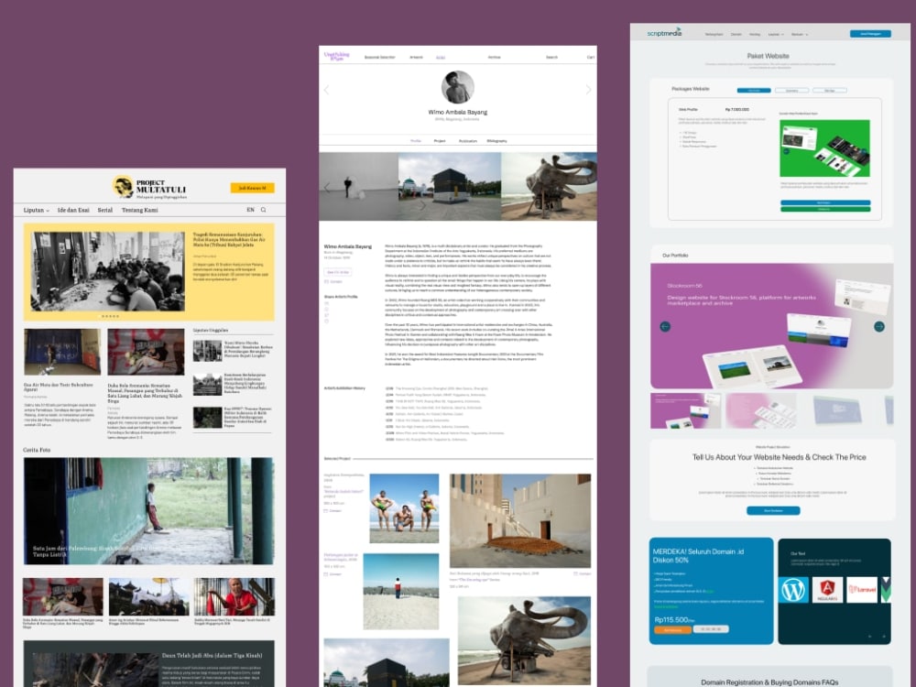
Task: Open the black cube Kaaba photo
Action: coord(450,186)
